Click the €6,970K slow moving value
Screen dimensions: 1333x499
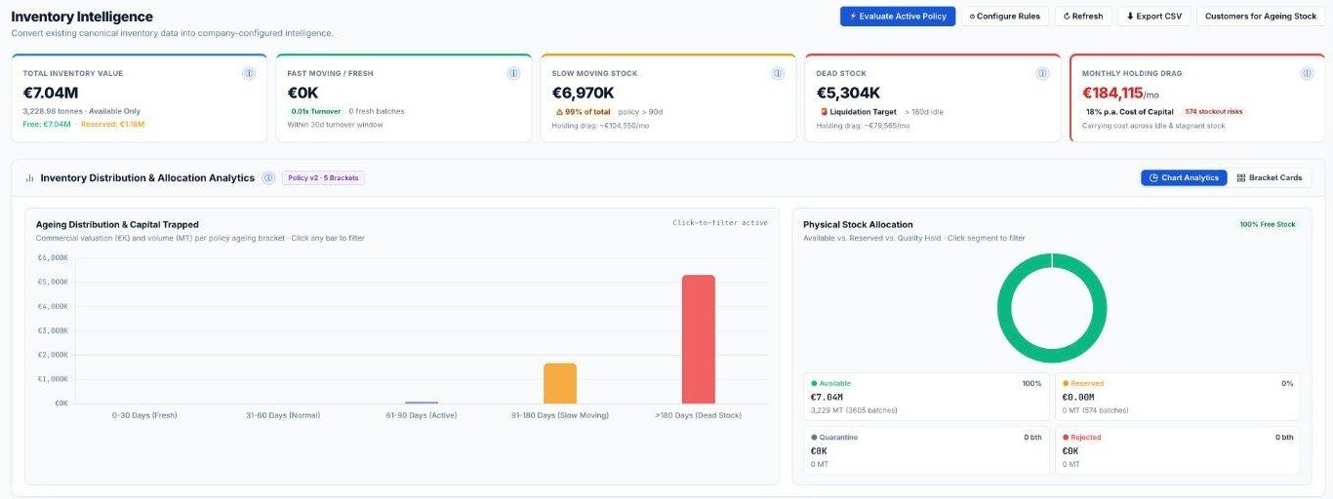[x=583, y=94]
